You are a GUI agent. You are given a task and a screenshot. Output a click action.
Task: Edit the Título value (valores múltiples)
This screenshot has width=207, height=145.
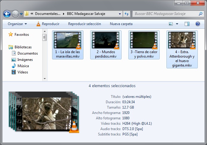coord(137,97)
